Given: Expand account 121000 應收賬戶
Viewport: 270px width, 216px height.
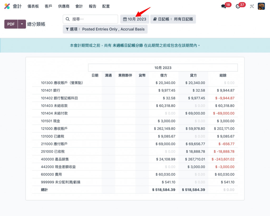Looking at the screenshot, I should (54, 129).
